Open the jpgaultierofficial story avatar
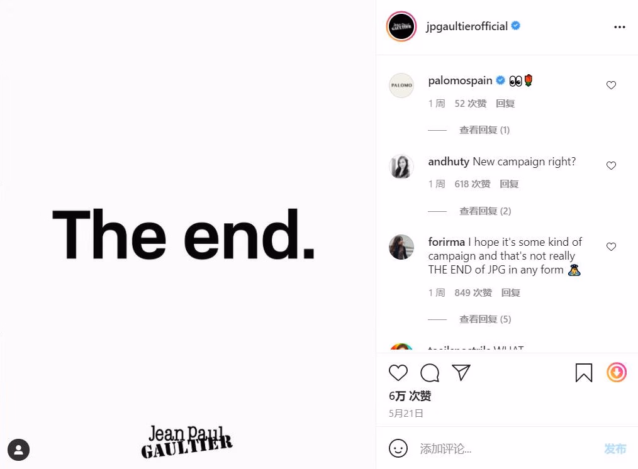The width and height of the screenshot is (638, 469). [401, 26]
